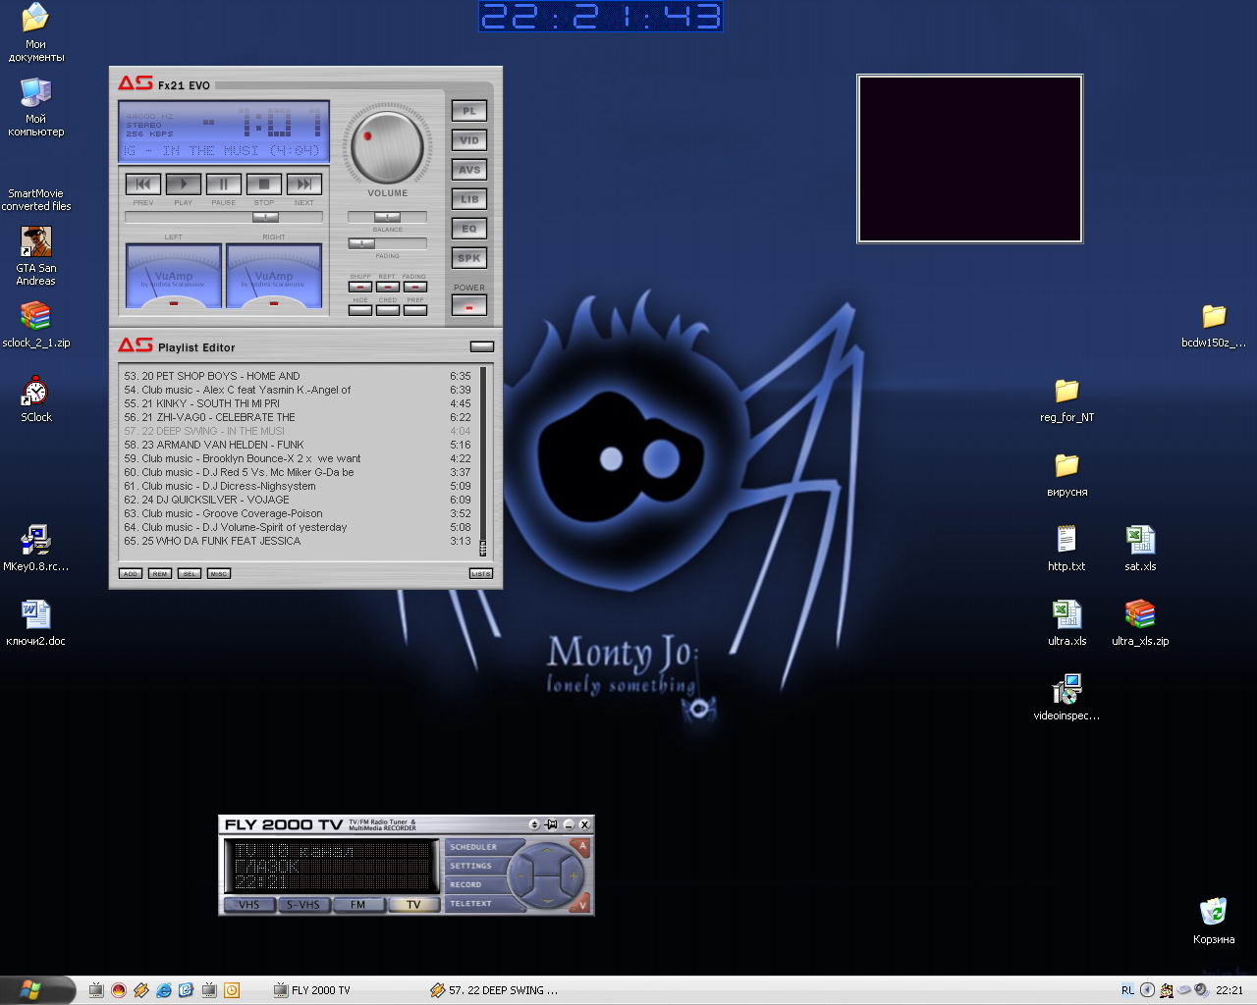
Task: Click the plus button on FLY TV navigation pad
Action: [x=574, y=874]
